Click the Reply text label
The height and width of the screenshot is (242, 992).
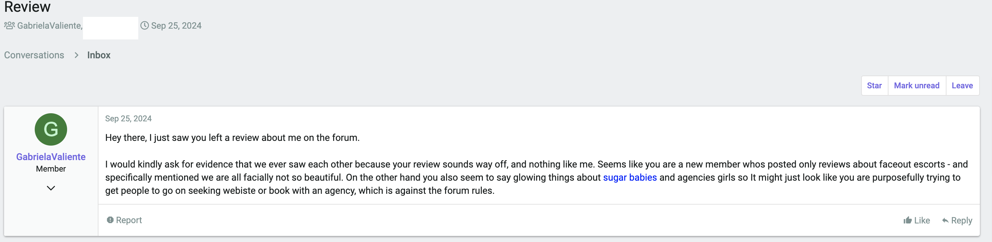pos(962,221)
